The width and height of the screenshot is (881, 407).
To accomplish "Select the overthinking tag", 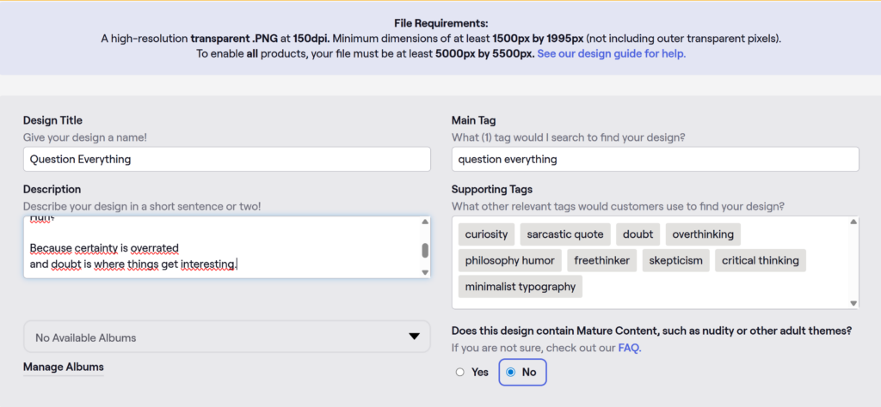I will click(703, 234).
